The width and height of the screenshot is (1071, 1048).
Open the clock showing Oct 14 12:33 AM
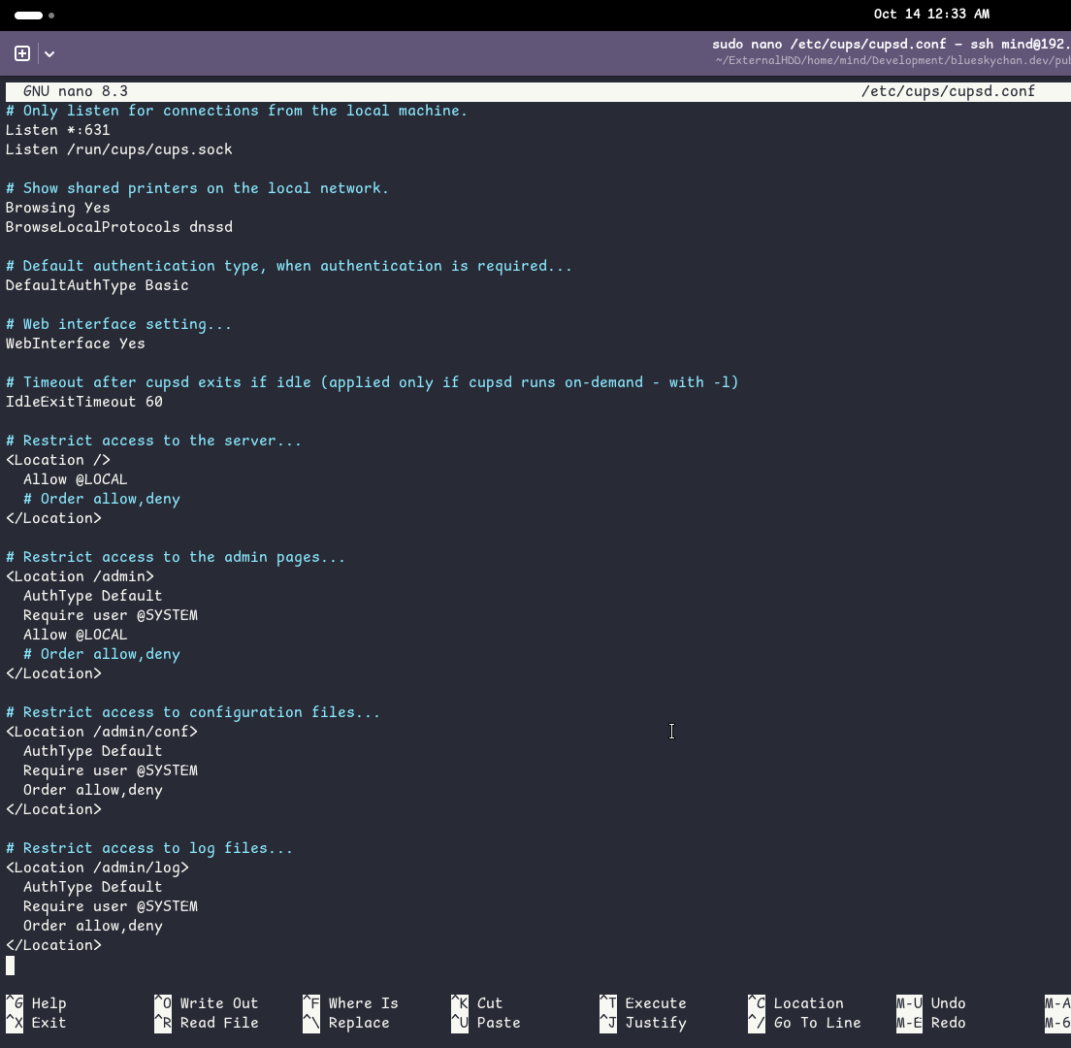[x=931, y=15]
